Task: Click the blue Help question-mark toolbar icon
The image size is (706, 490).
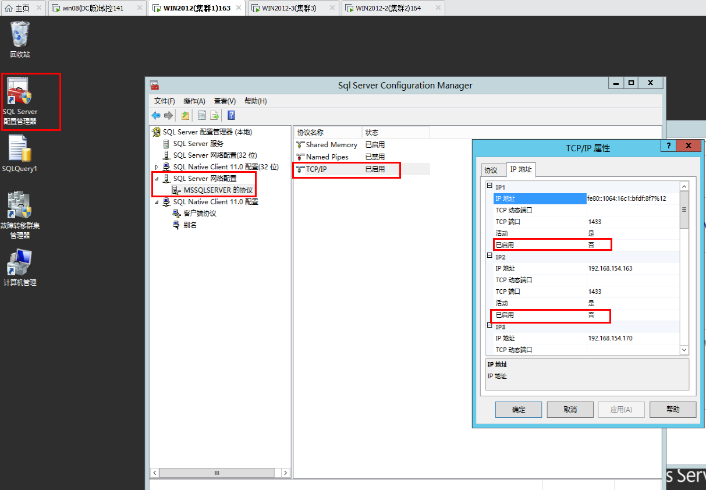Action: (x=231, y=115)
